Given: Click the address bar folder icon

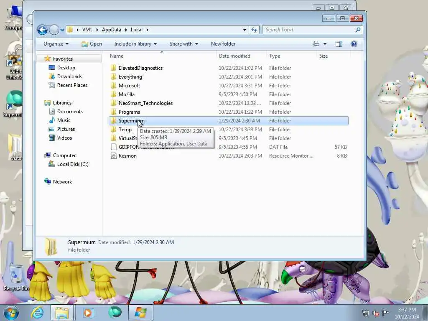Looking at the screenshot, I should (70, 30).
